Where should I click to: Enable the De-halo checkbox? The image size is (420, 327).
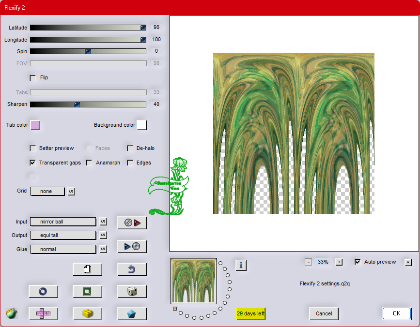point(130,149)
